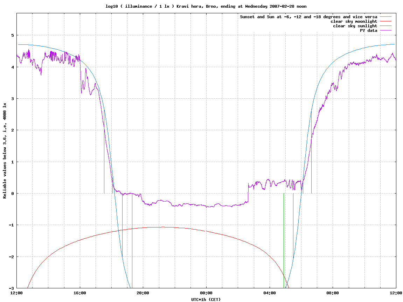Click the y-axis tick label 0
The height and width of the screenshot is (302, 403).
coord(13,194)
